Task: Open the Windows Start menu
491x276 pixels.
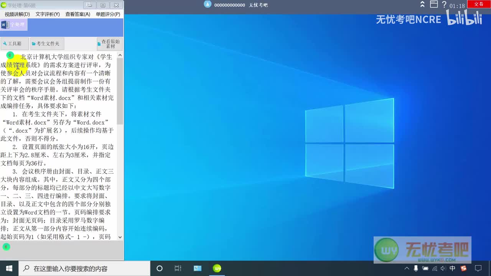Action: click(9, 268)
